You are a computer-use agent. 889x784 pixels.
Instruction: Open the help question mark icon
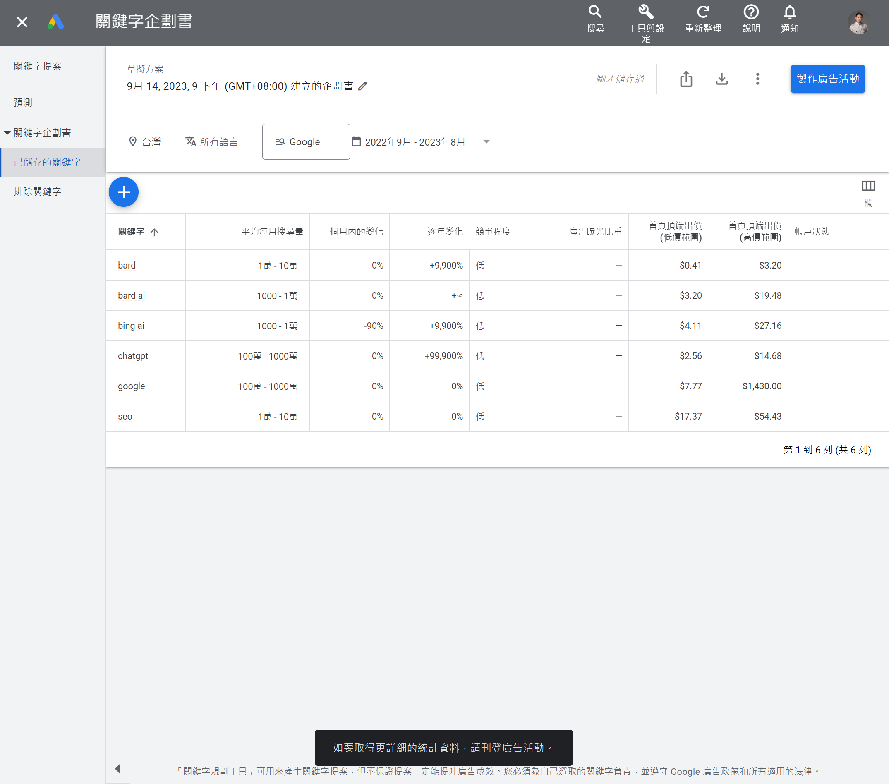(751, 12)
